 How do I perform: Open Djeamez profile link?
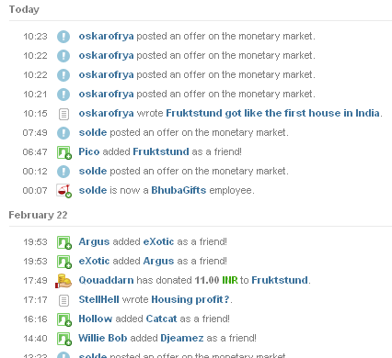pos(182,338)
